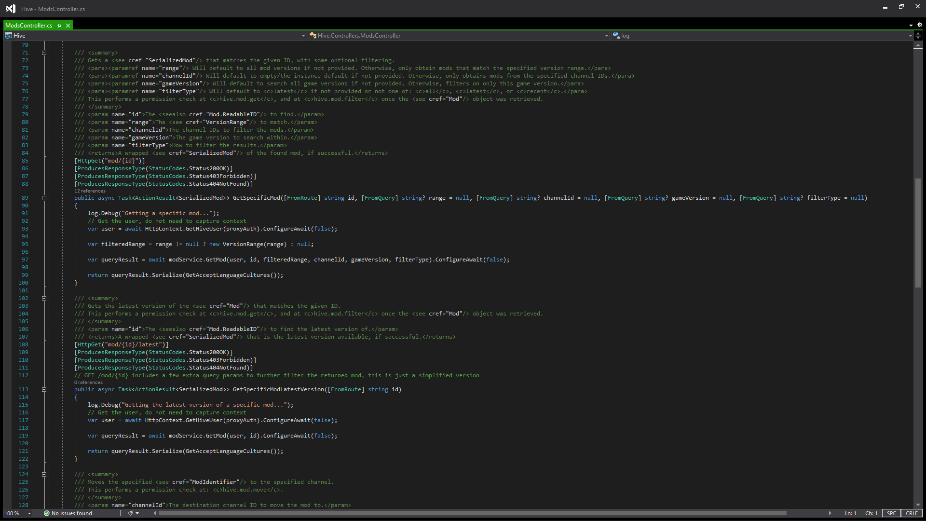Screen dimensions: 926x521
Task: Click the vertical scrollbar down arrow
Action: (x=918, y=505)
